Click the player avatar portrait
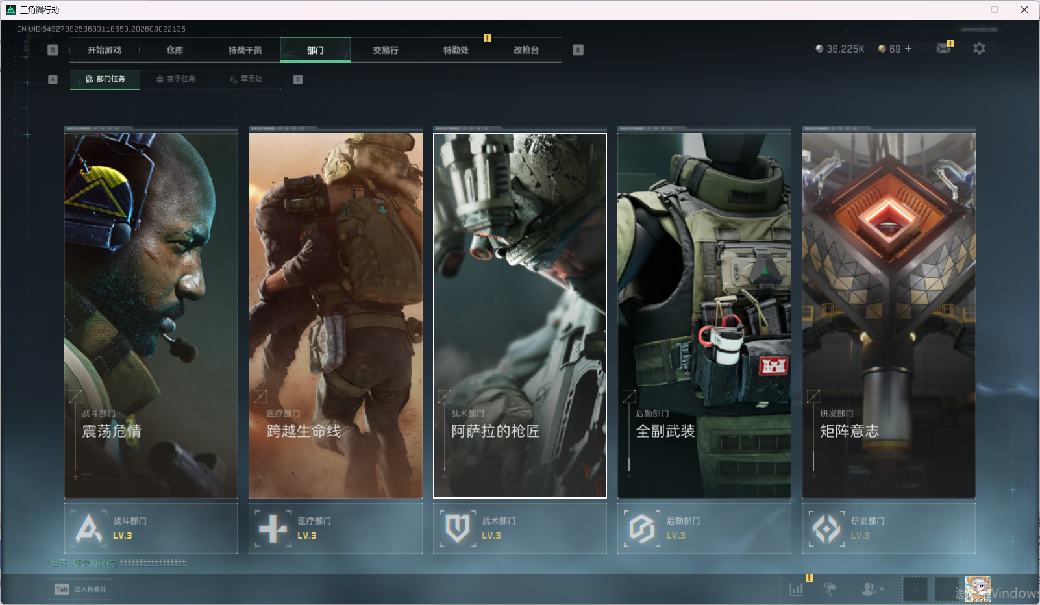The height and width of the screenshot is (605, 1040). [x=978, y=589]
